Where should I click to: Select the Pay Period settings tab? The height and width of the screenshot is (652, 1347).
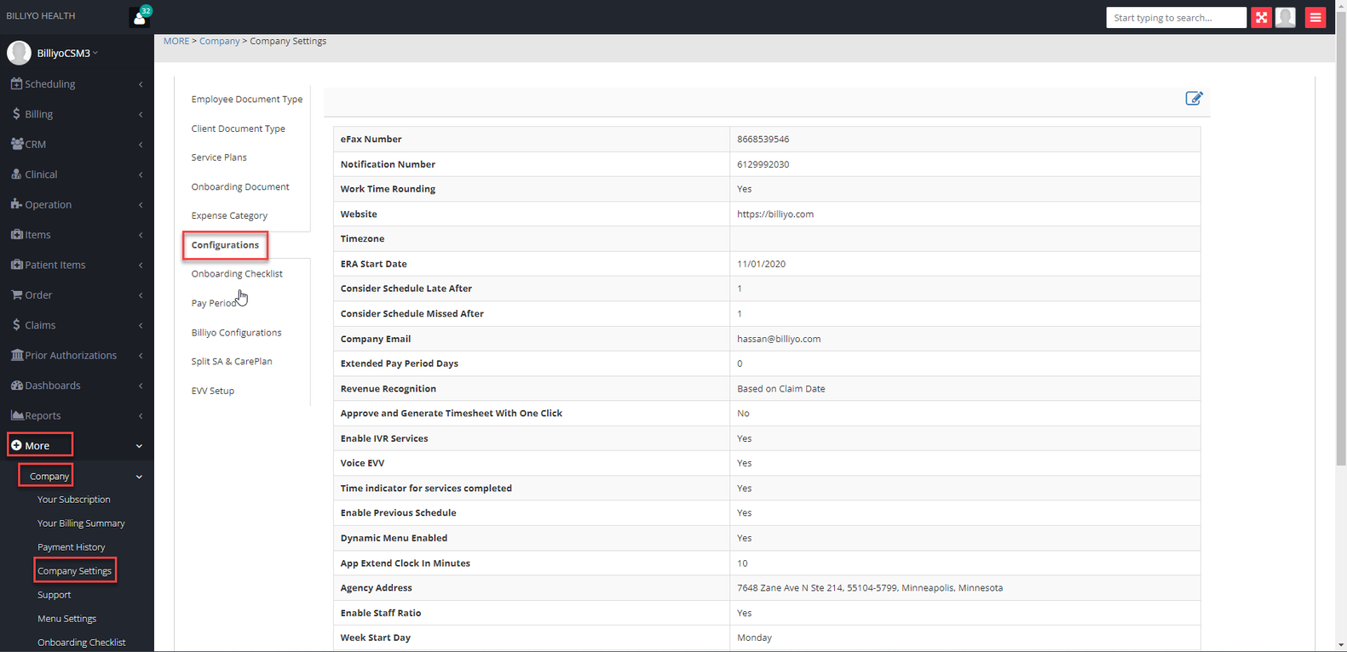tap(213, 303)
